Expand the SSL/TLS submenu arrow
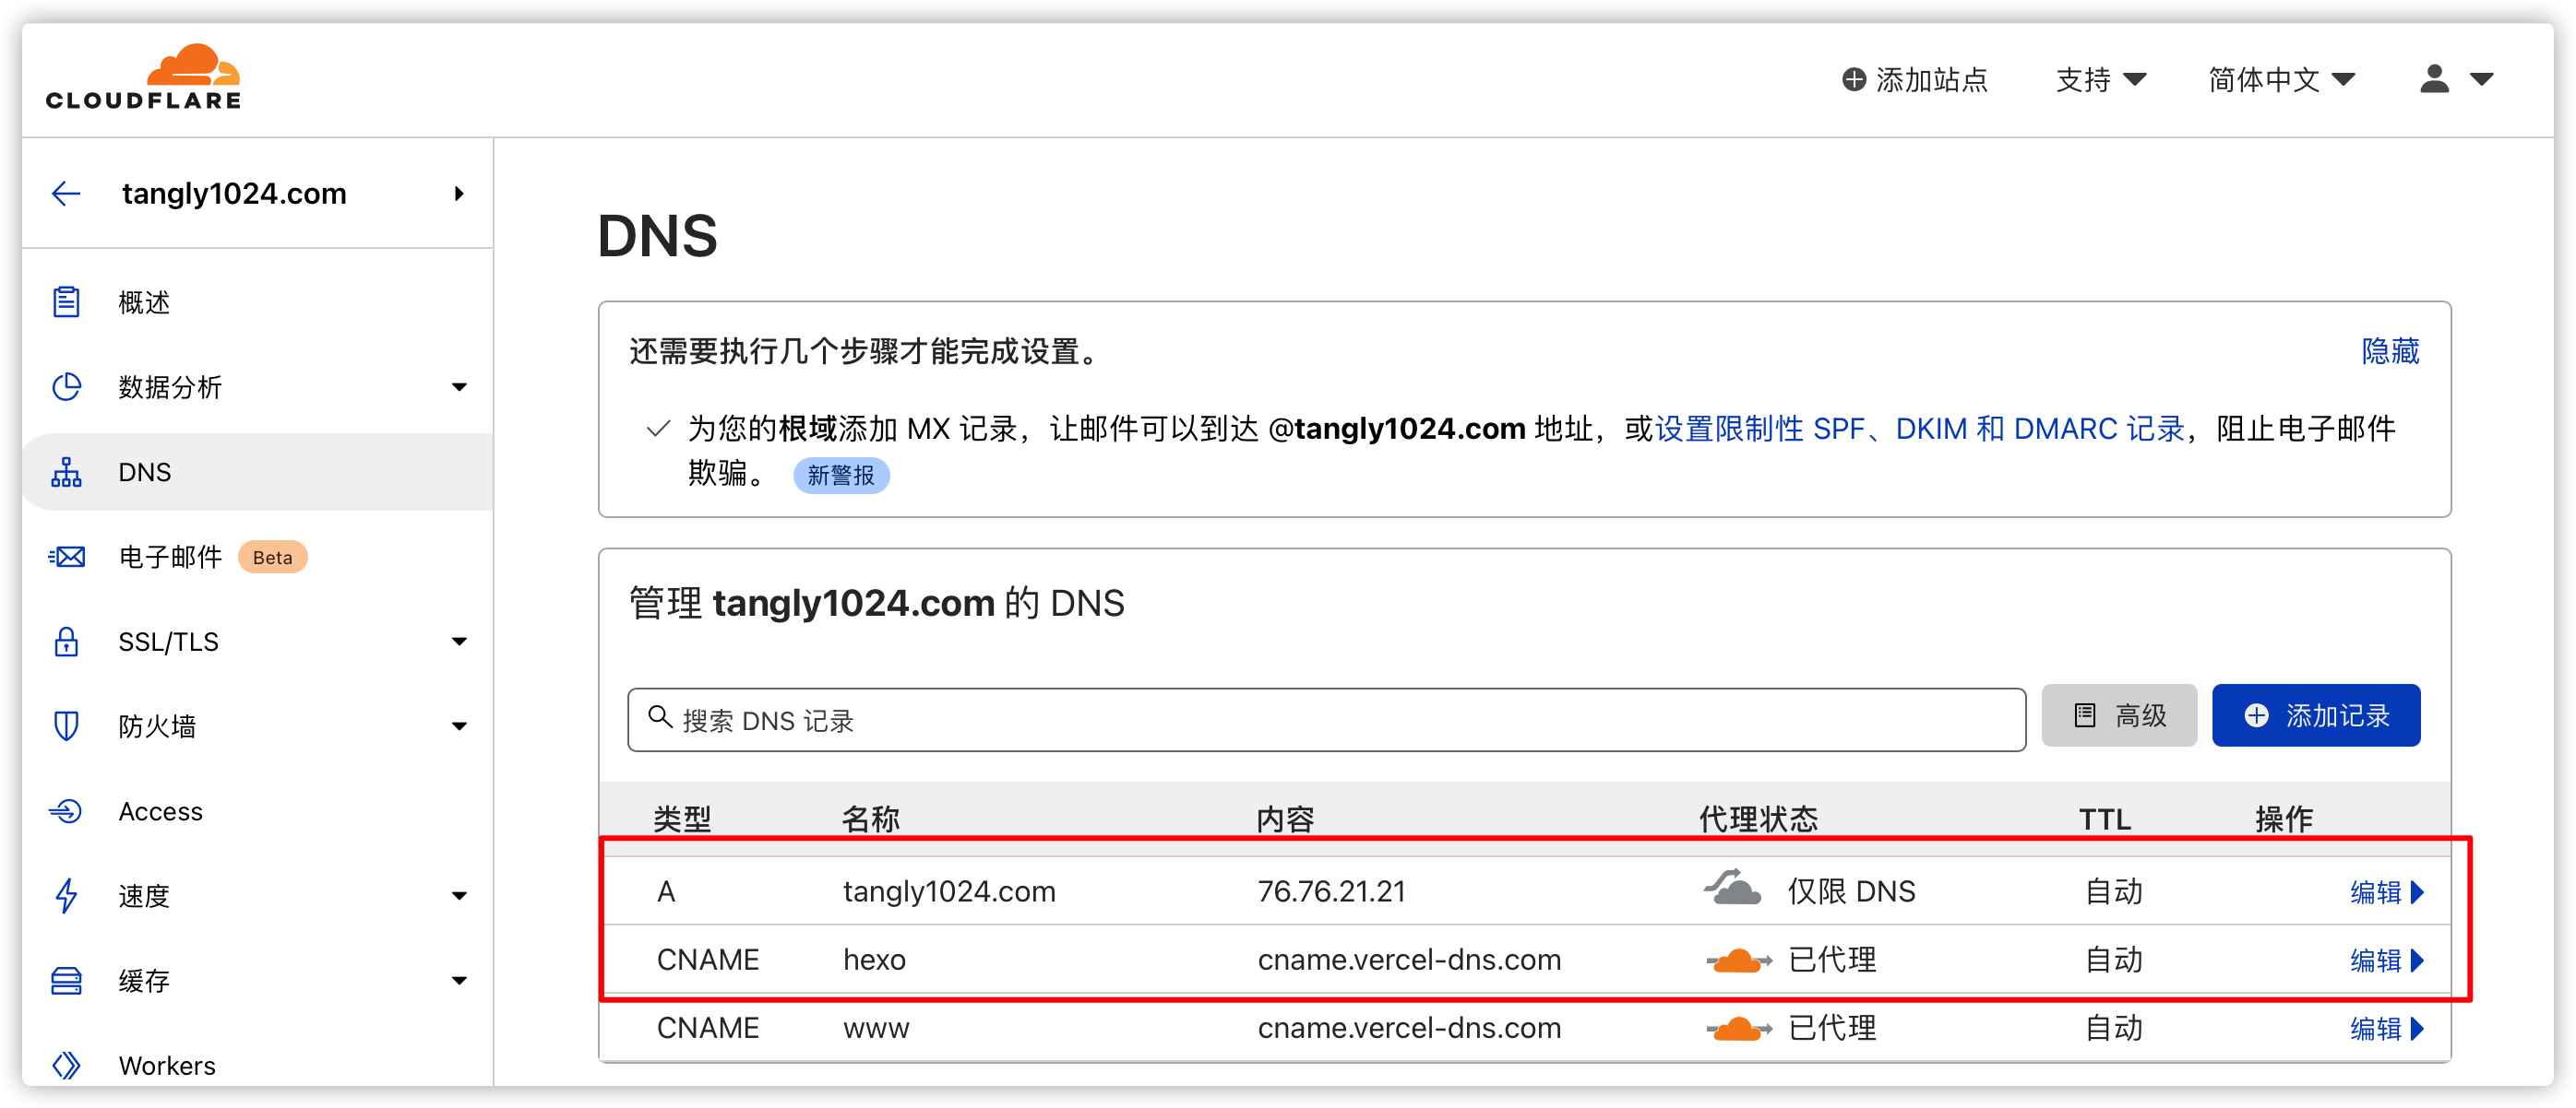The height and width of the screenshot is (1108, 2576). pyautogui.click(x=459, y=642)
